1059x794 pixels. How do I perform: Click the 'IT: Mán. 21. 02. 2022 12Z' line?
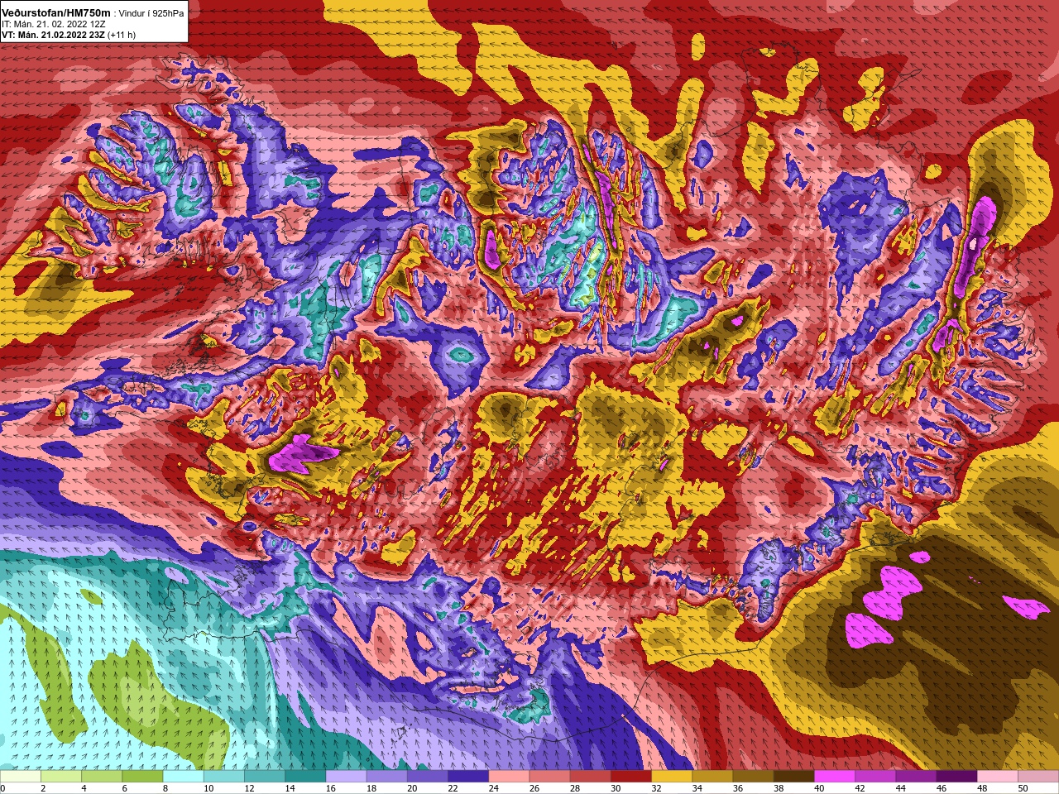pyautogui.click(x=54, y=24)
